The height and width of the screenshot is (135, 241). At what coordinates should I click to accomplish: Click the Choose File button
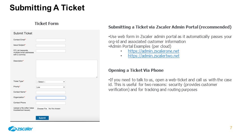tap(42, 108)
